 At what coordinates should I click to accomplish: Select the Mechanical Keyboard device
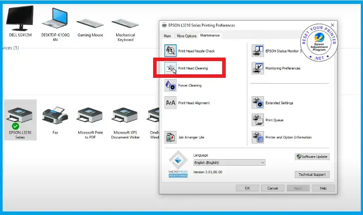tap(125, 29)
